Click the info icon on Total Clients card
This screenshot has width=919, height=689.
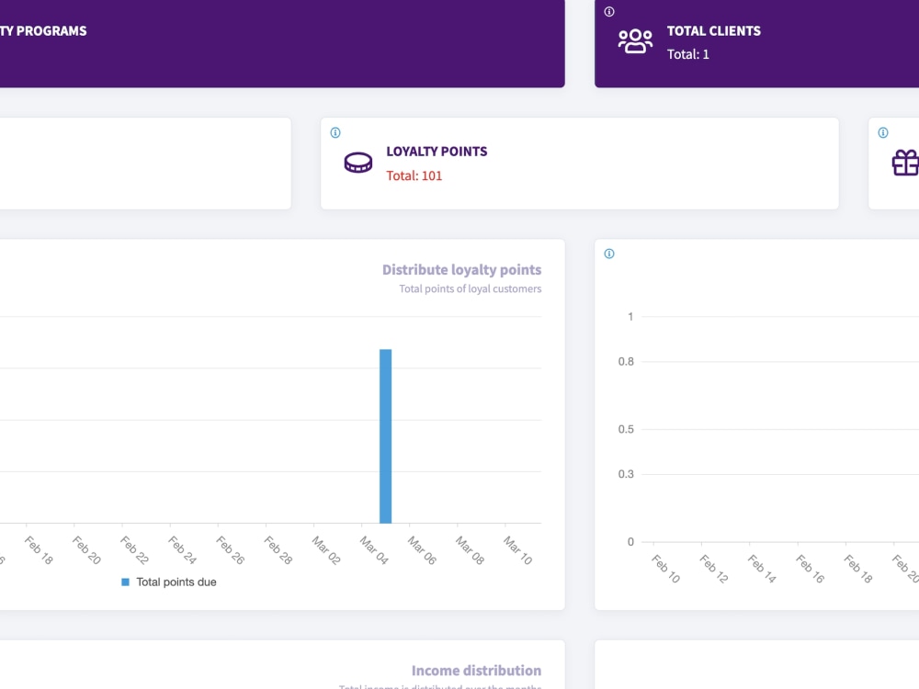click(x=609, y=12)
